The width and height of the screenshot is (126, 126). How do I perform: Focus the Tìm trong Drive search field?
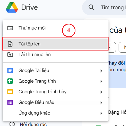coord(104,7)
